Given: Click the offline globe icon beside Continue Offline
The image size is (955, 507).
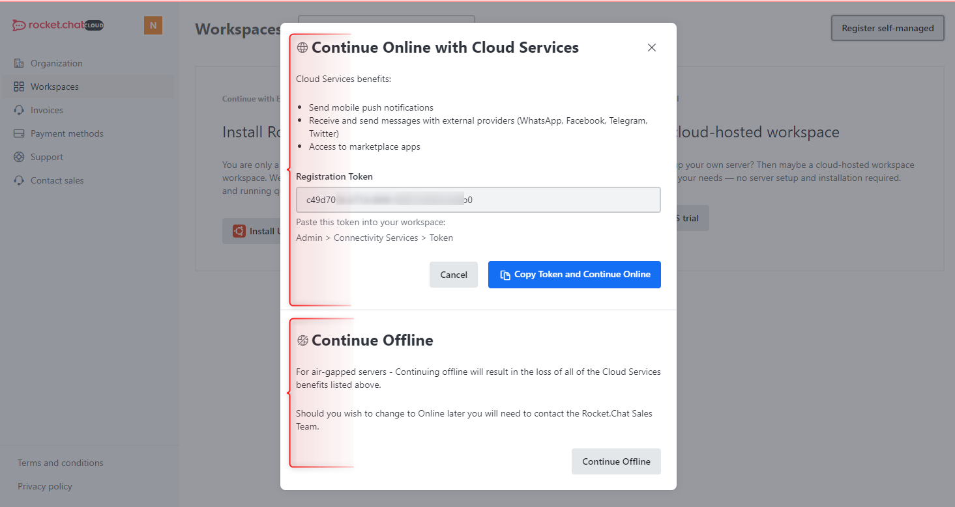Looking at the screenshot, I should point(302,340).
